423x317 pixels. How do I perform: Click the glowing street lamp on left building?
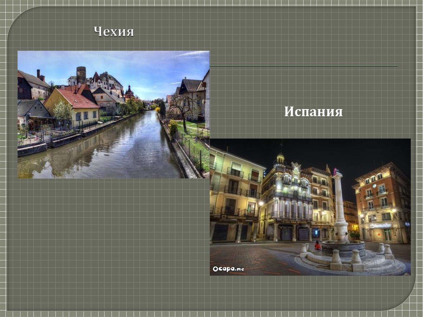point(260,203)
